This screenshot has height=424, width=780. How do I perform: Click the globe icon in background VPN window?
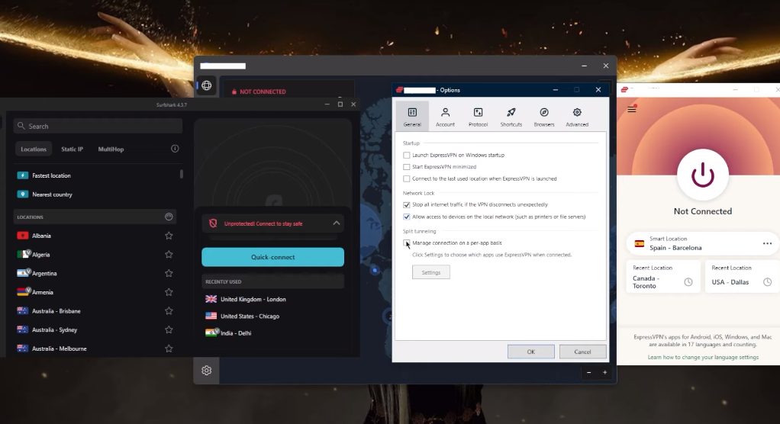coord(206,85)
